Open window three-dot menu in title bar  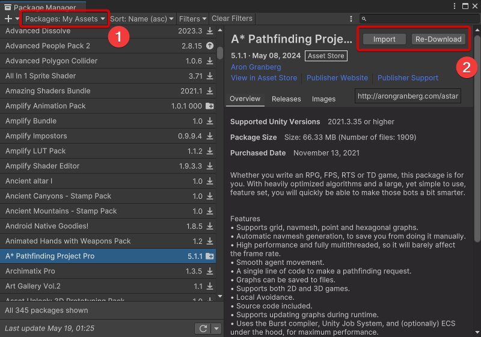[x=455, y=6]
